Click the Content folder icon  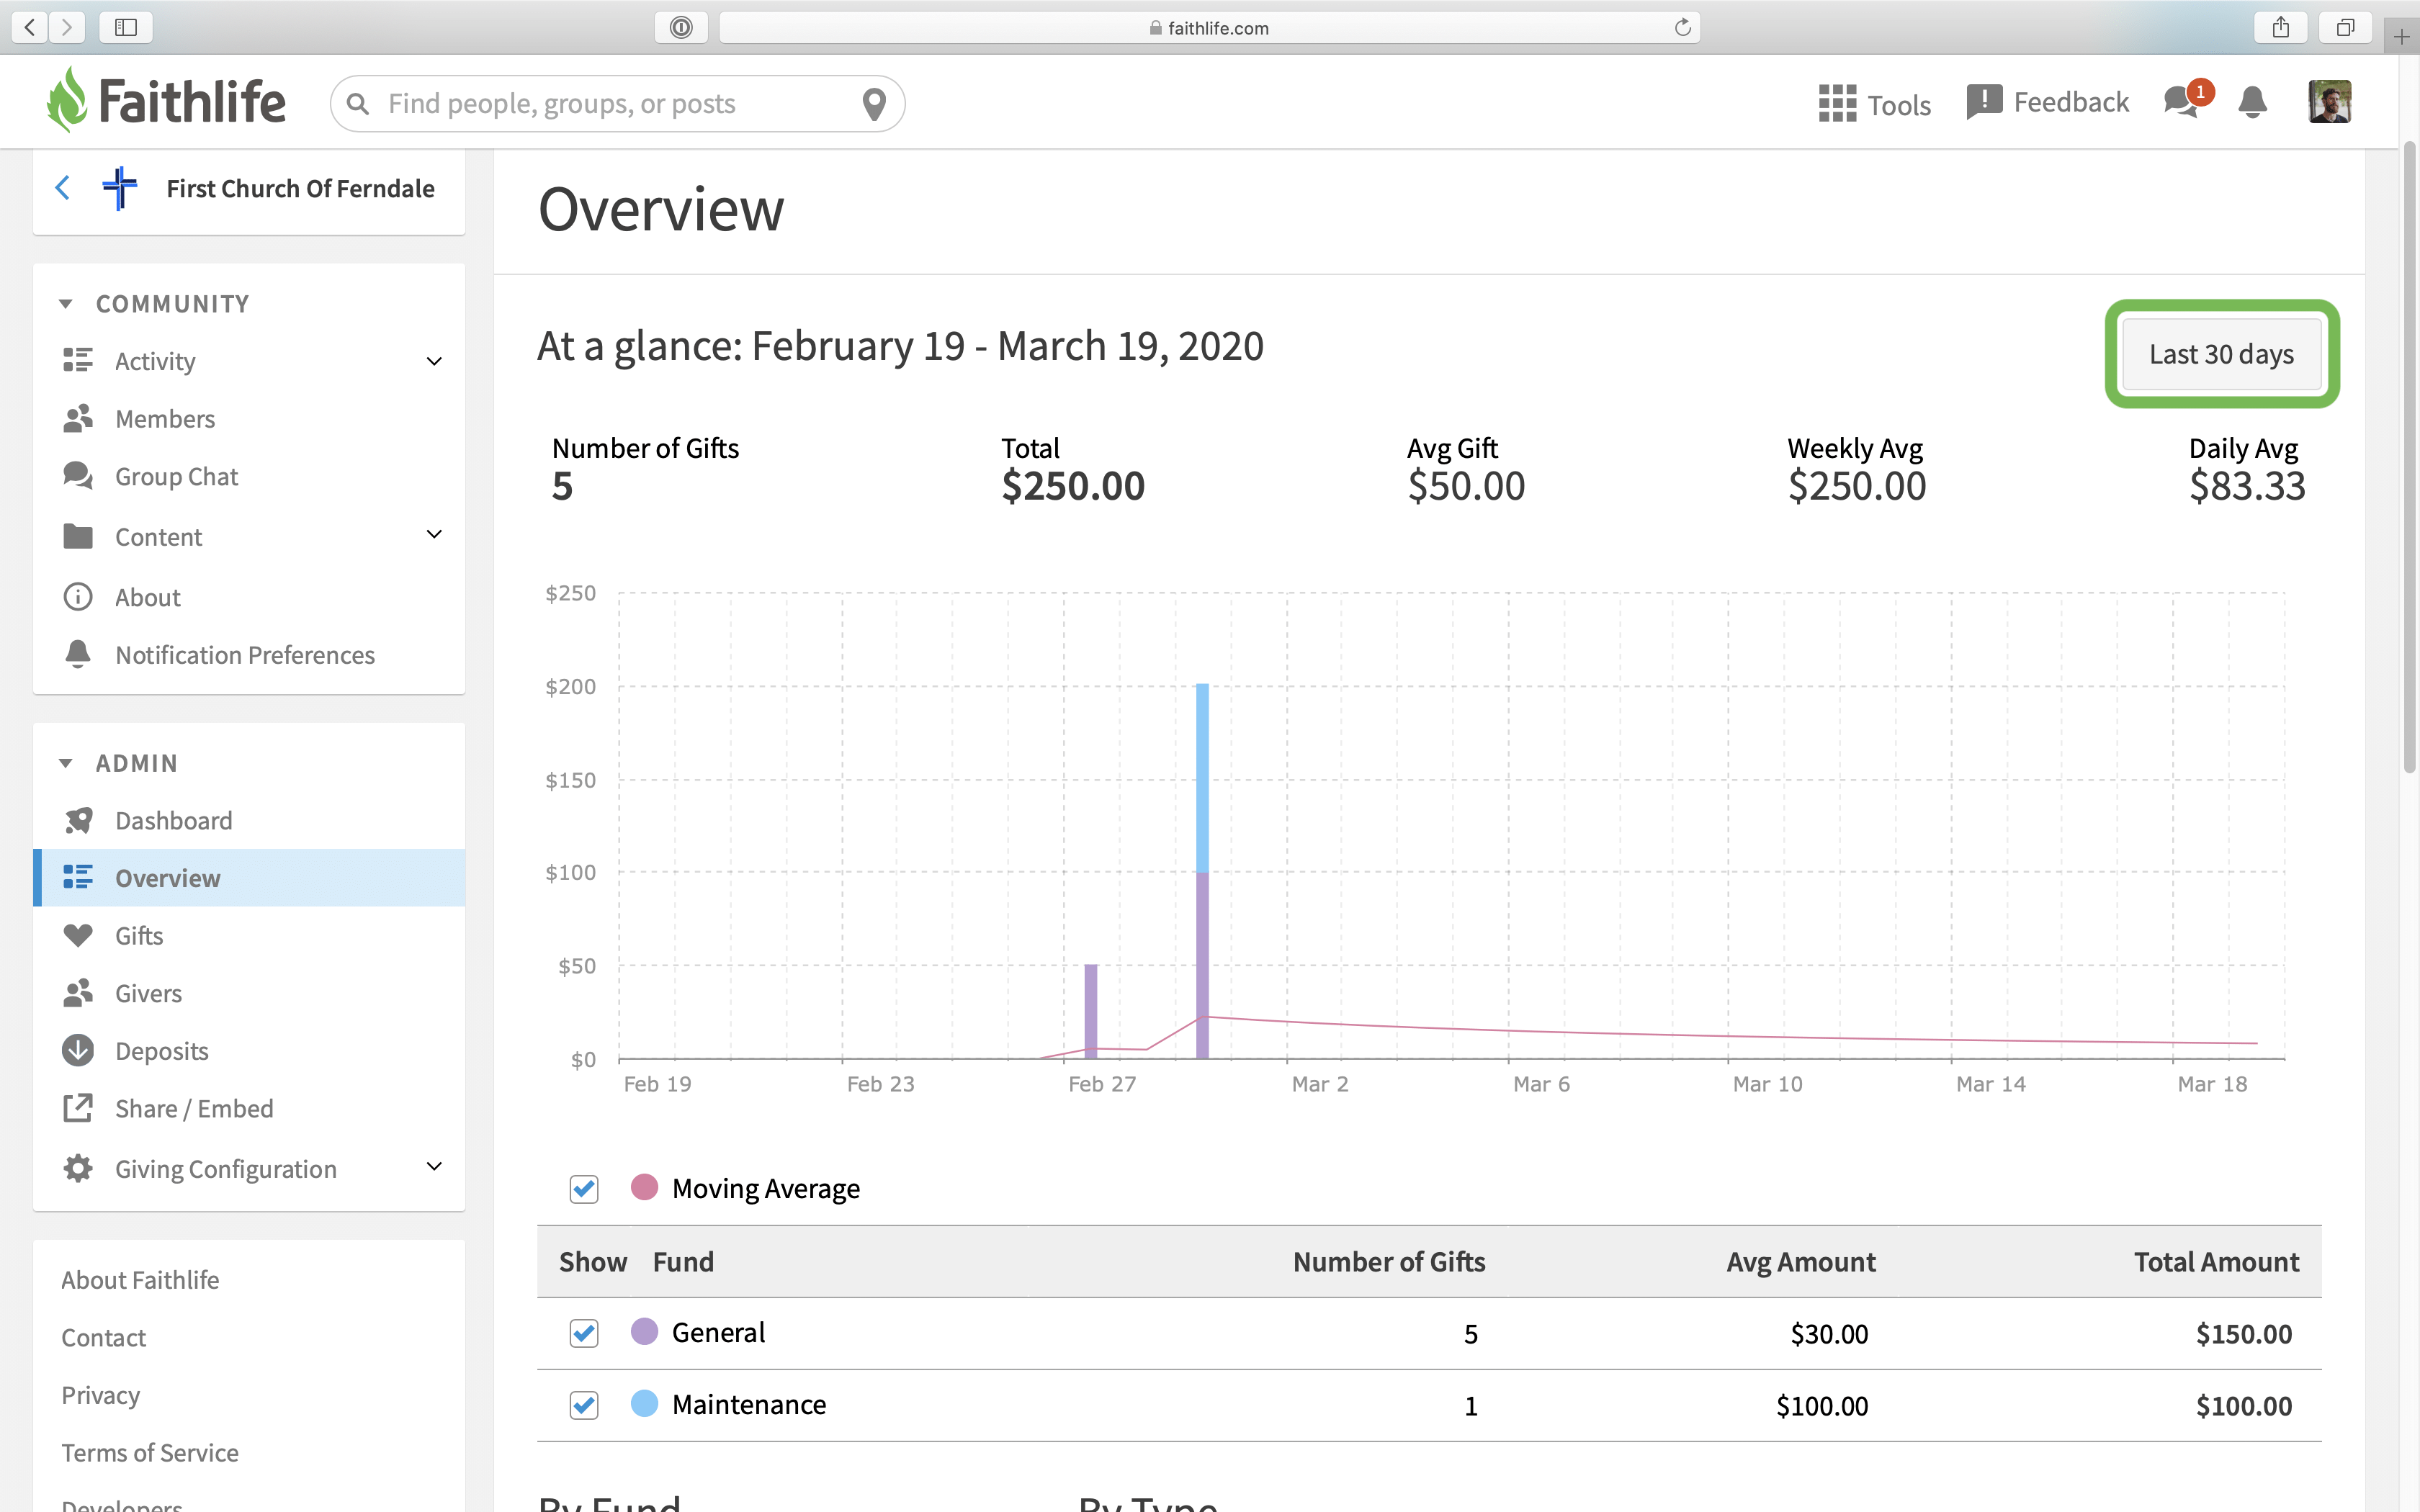(78, 537)
